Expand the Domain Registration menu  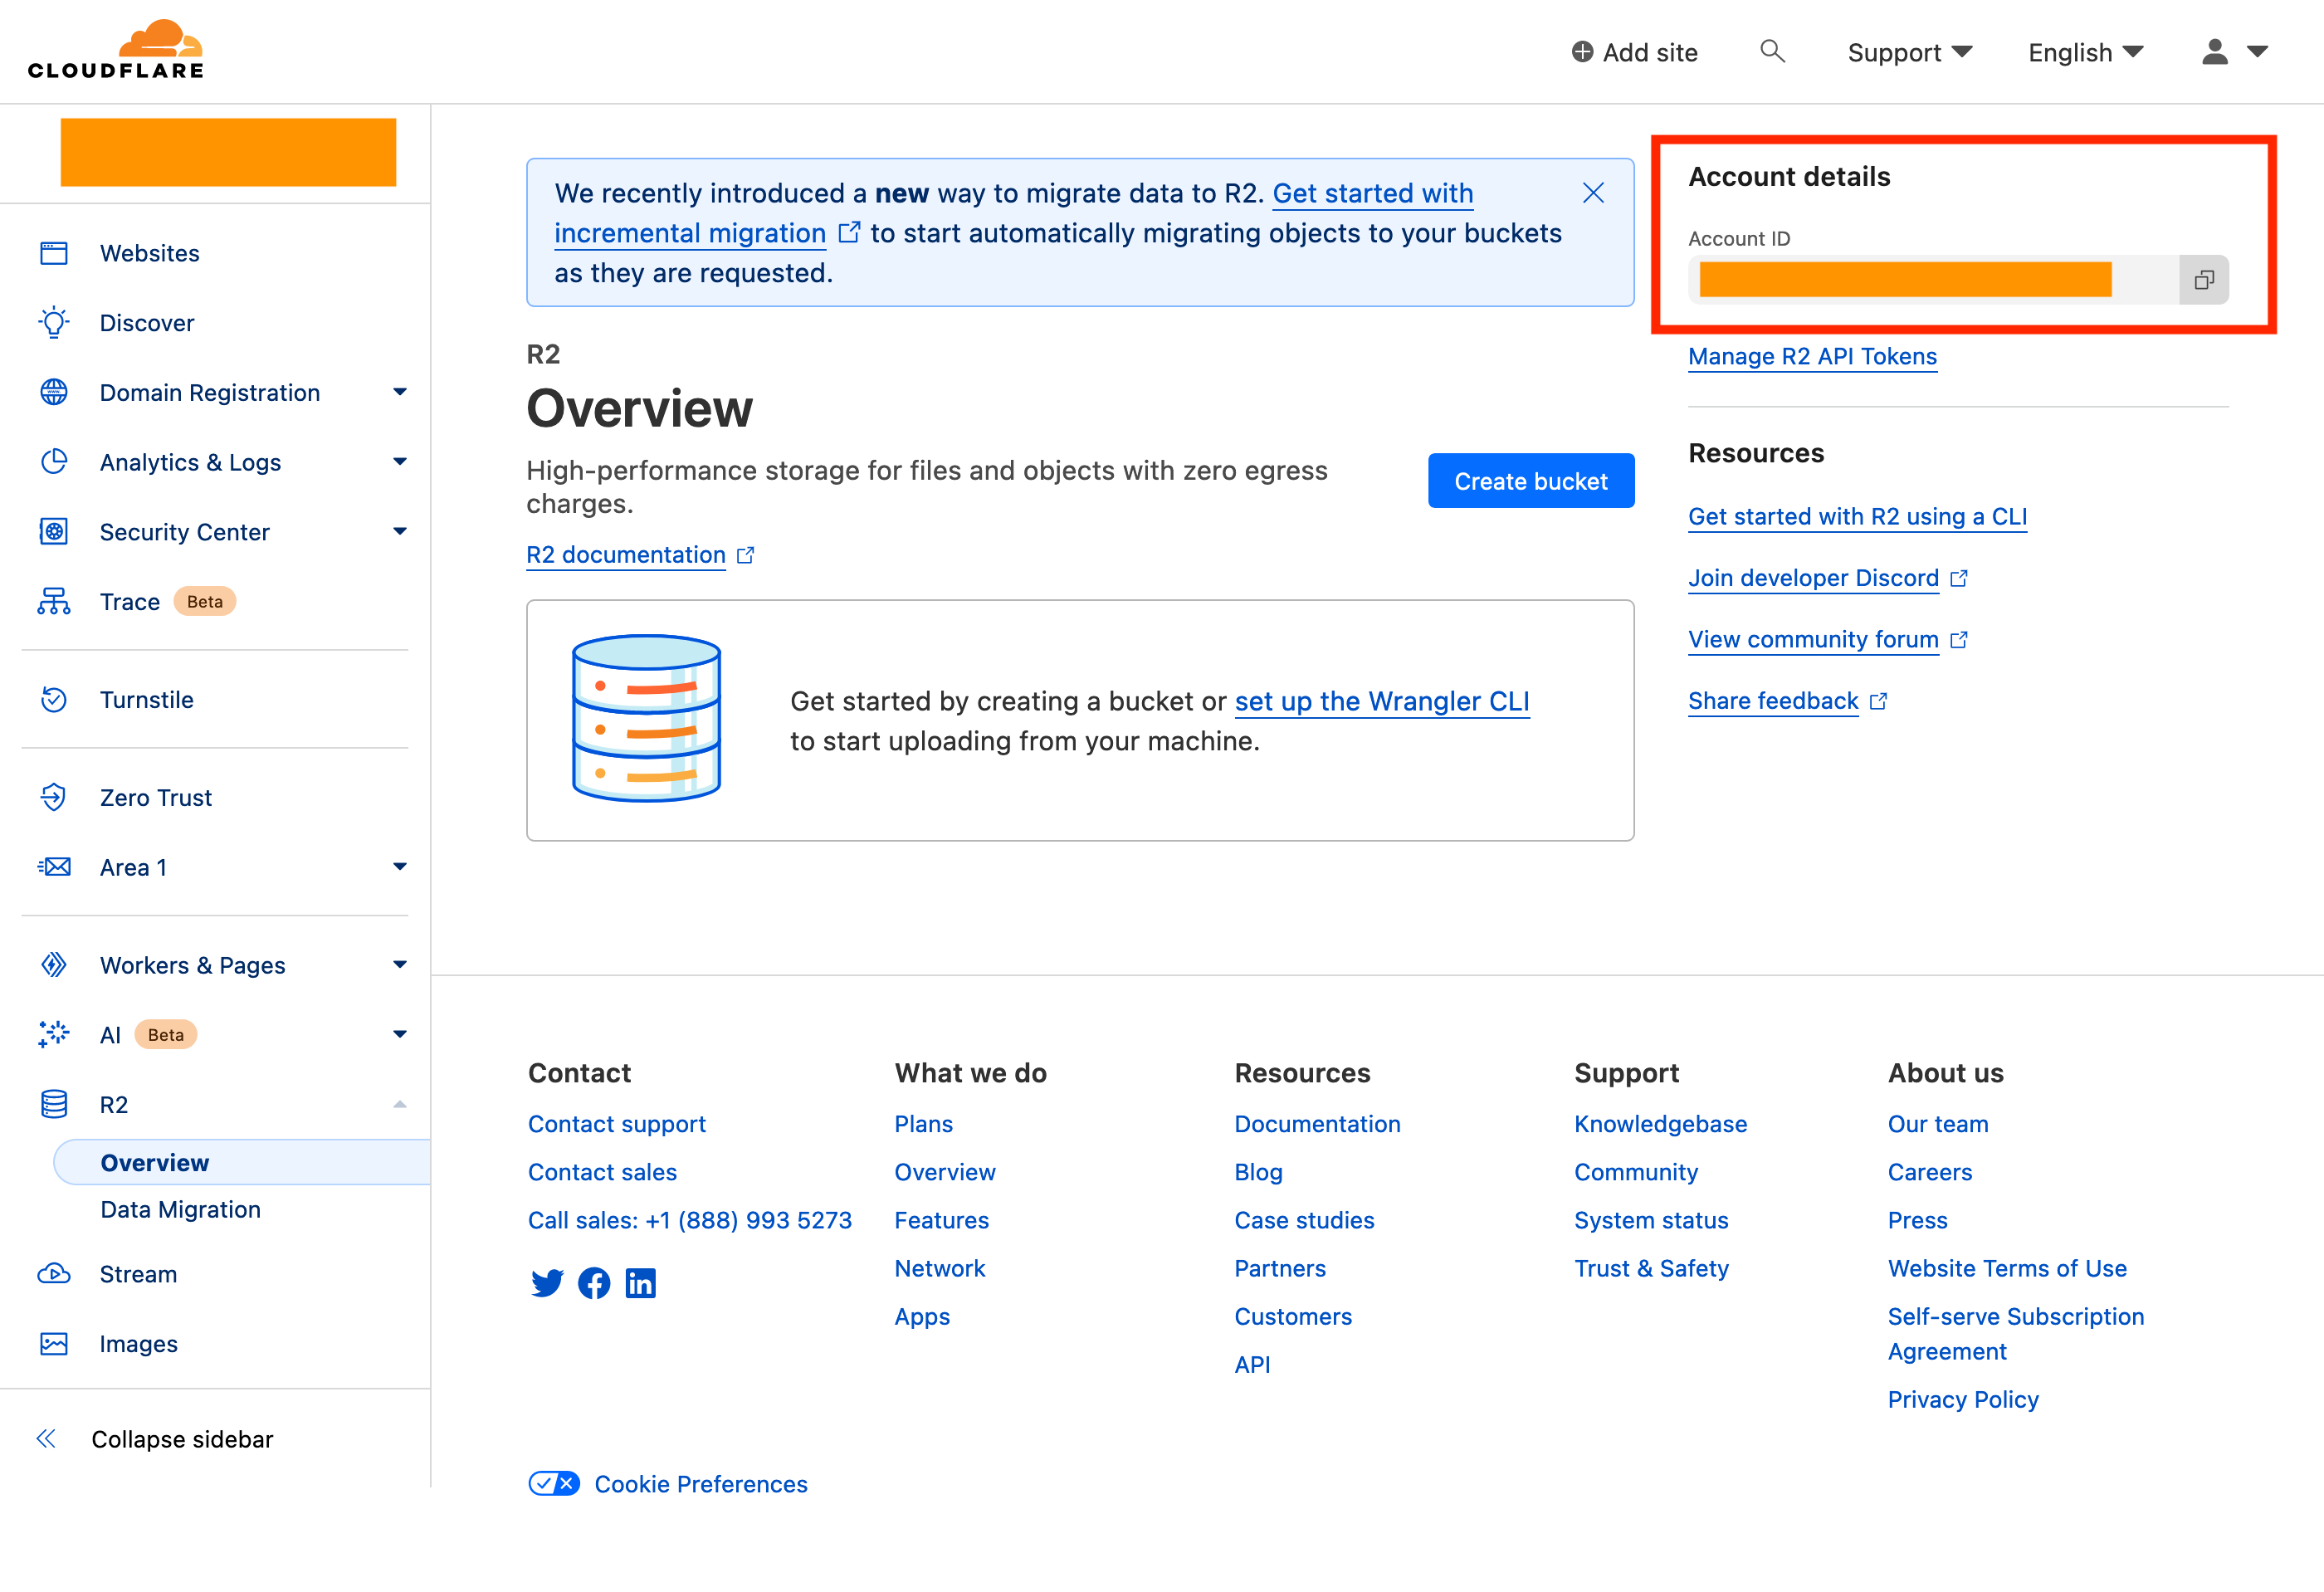pos(399,392)
